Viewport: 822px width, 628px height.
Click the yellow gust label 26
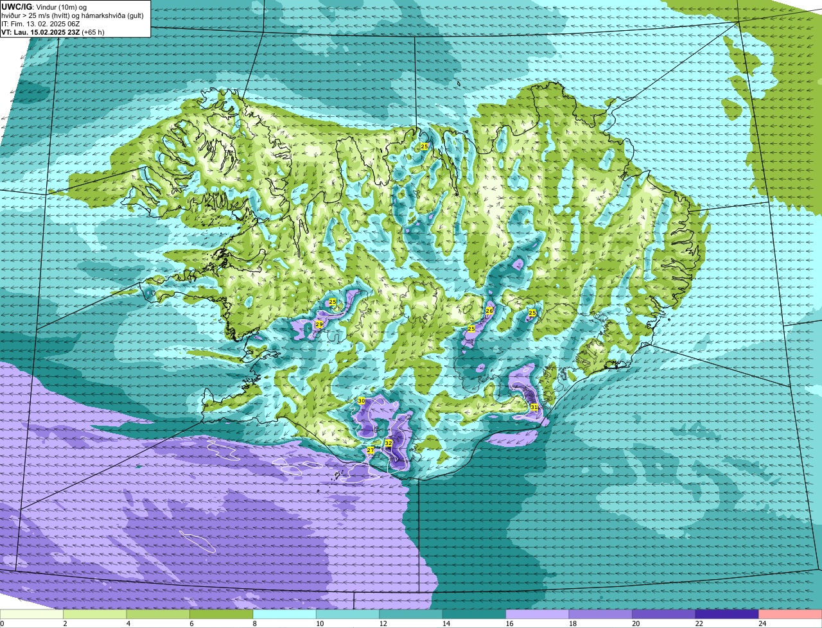[489, 311]
